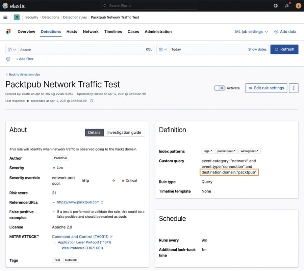Open the saved query dropdown
The width and height of the screenshot is (304, 271).
(x=12, y=50)
